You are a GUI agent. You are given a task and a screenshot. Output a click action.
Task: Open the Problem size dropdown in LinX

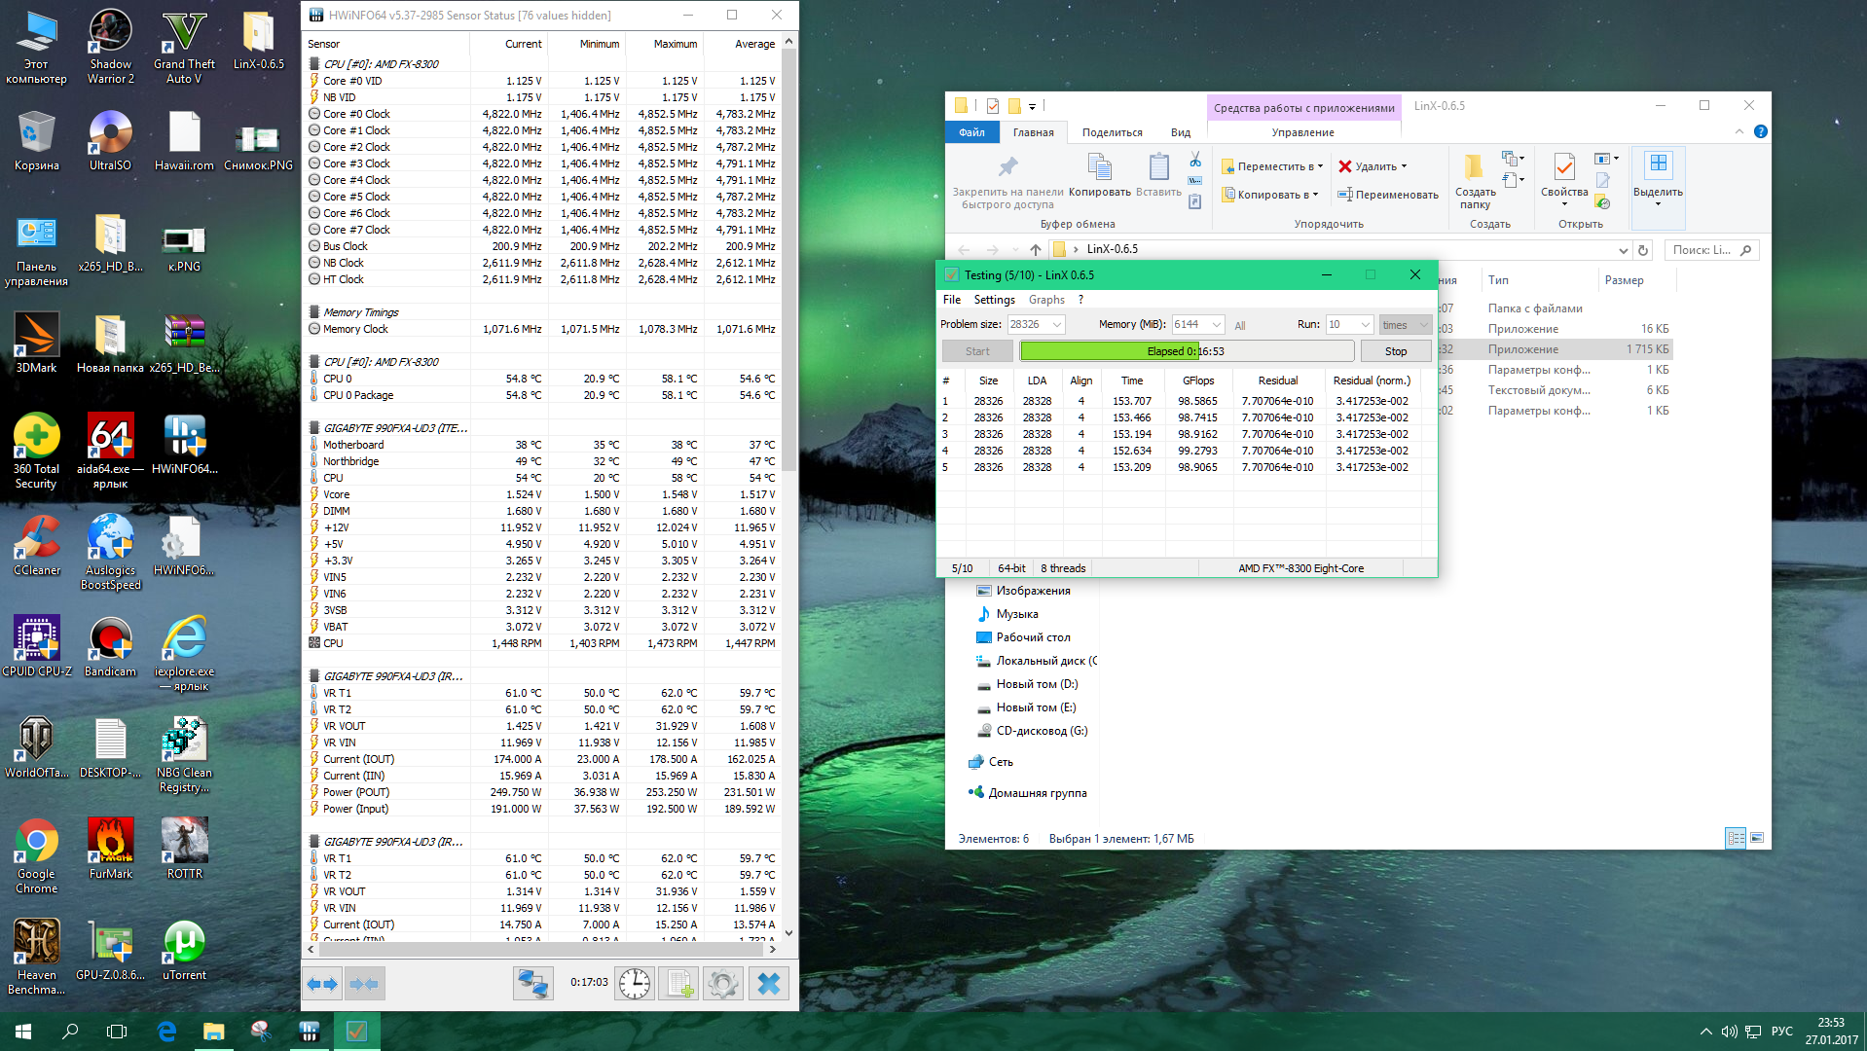coord(1057,325)
